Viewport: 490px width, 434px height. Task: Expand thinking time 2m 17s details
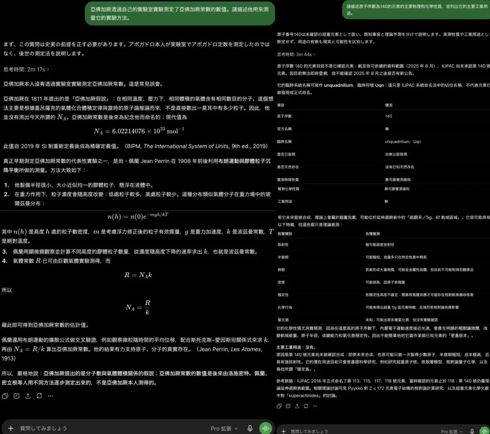(26, 69)
